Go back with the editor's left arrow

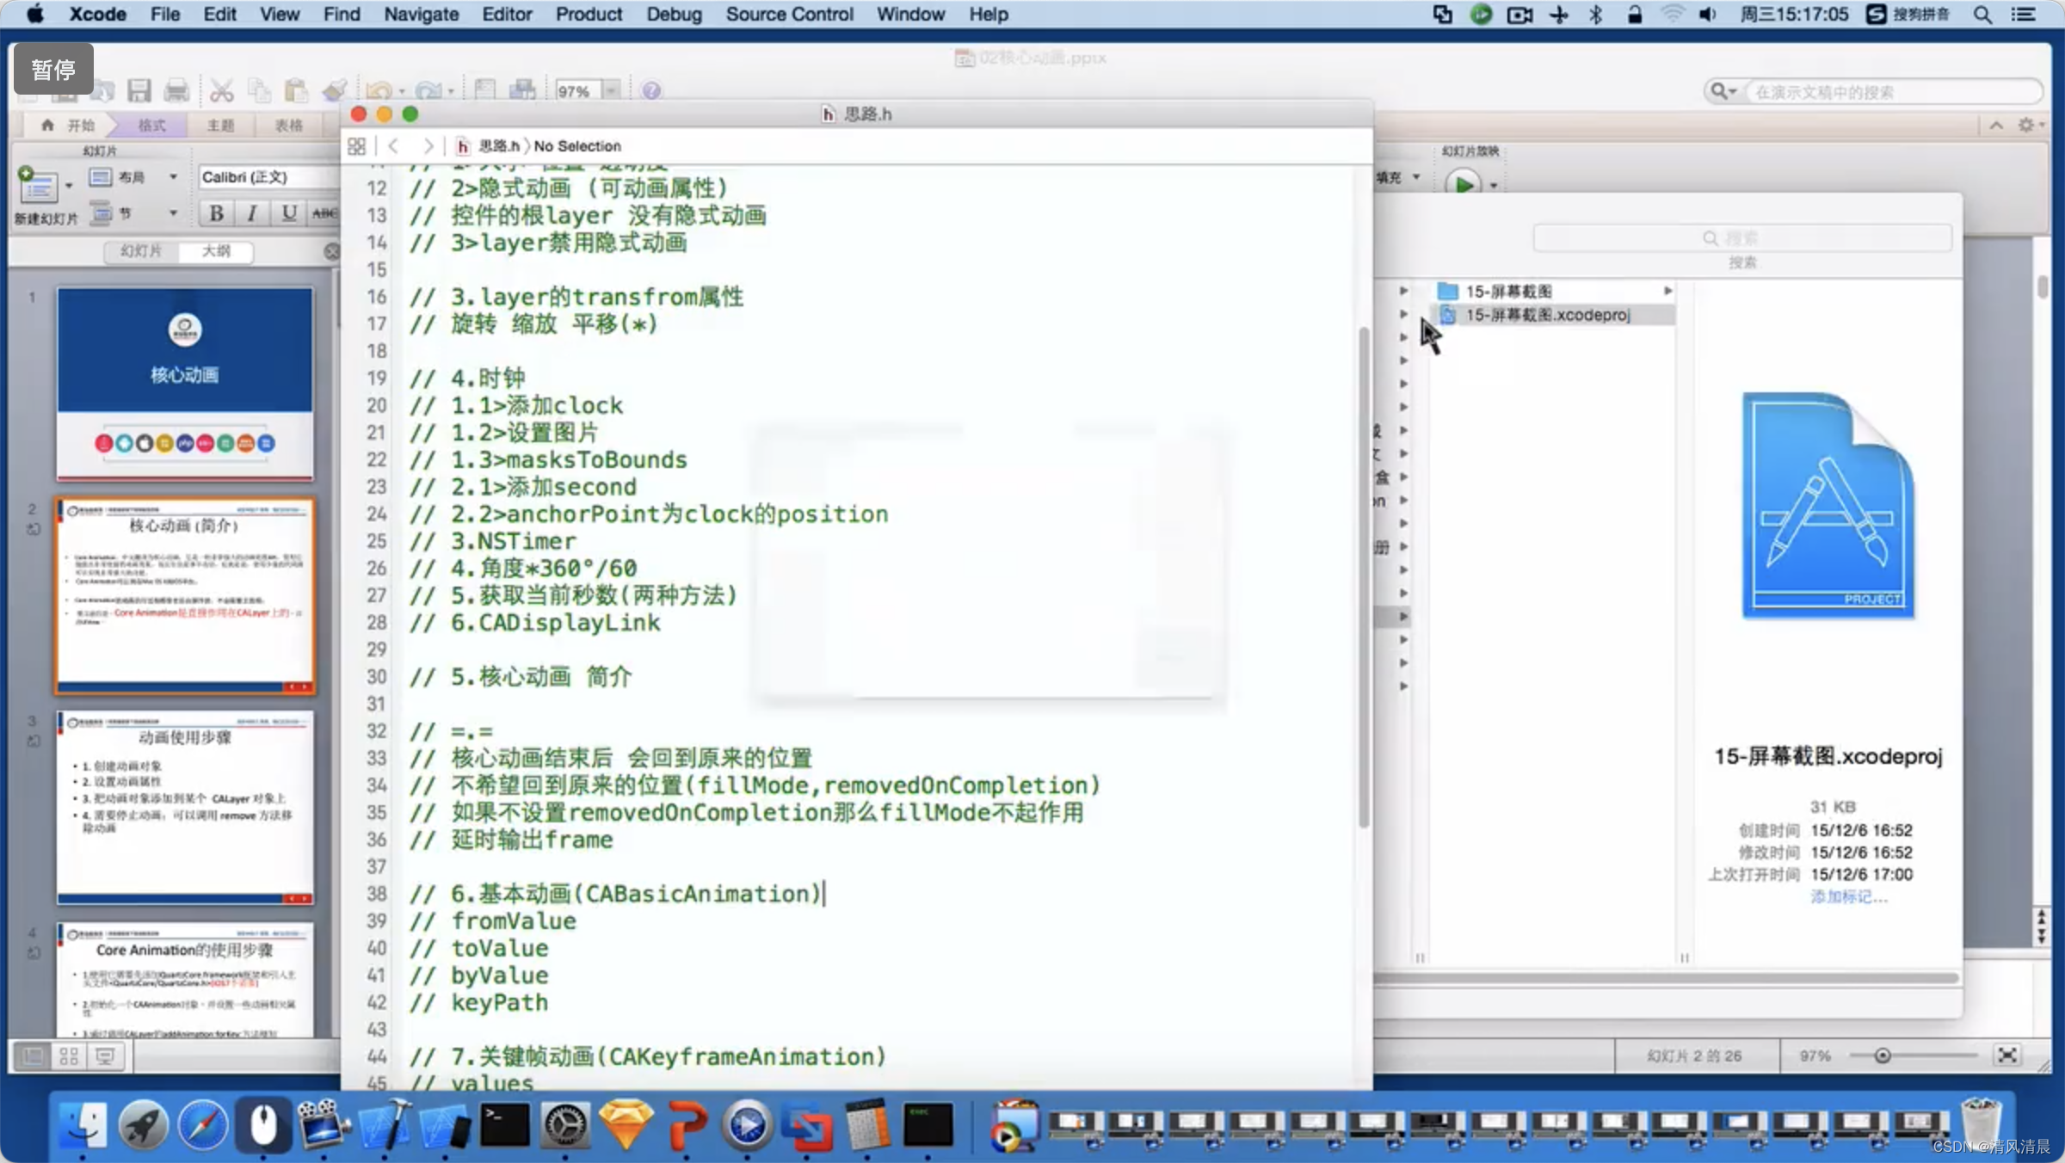click(394, 146)
